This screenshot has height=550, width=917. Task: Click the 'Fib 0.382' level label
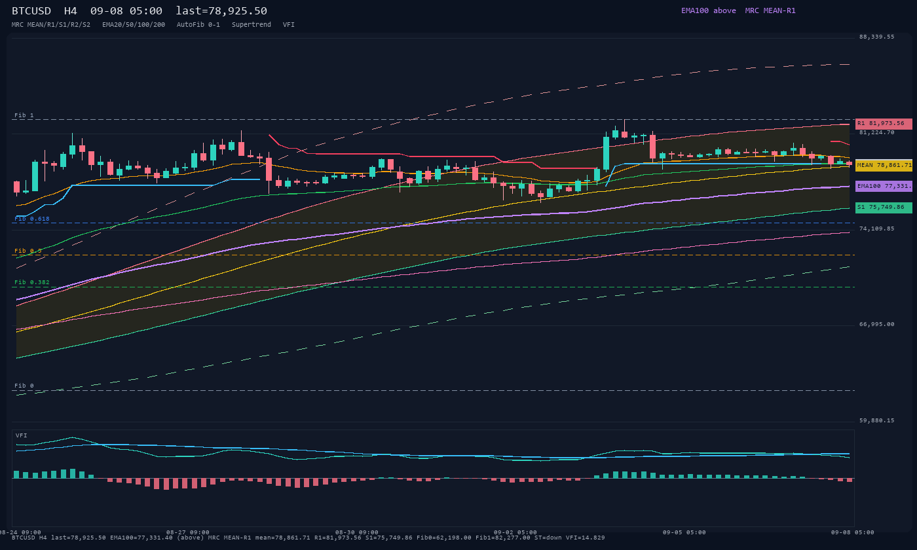pos(32,282)
